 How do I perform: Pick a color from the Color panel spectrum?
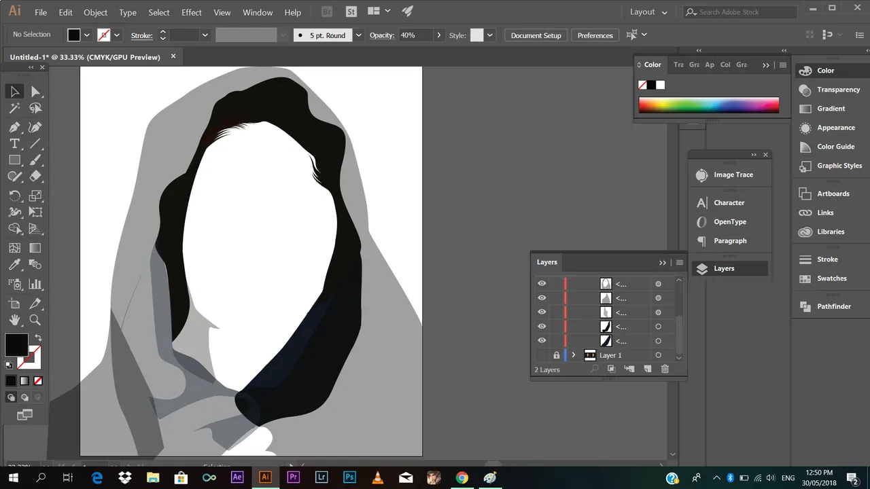click(x=709, y=105)
